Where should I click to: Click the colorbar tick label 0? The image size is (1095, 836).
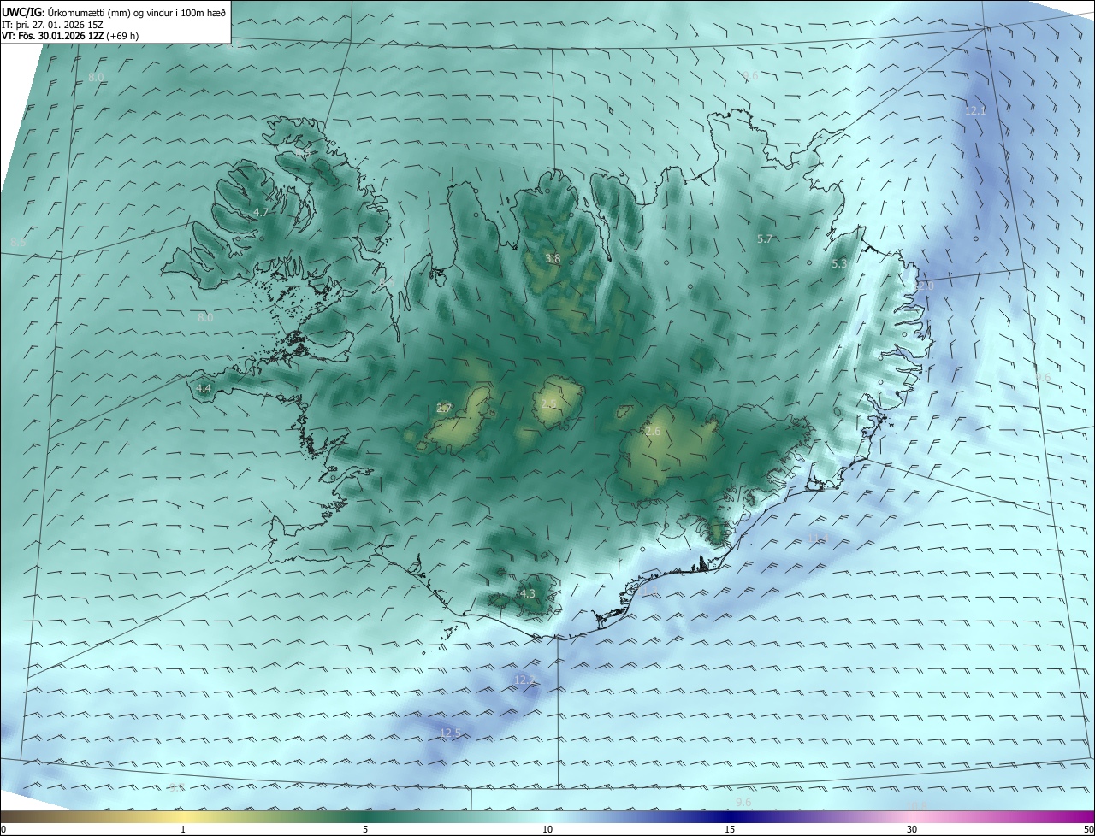(x=3, y=829)
